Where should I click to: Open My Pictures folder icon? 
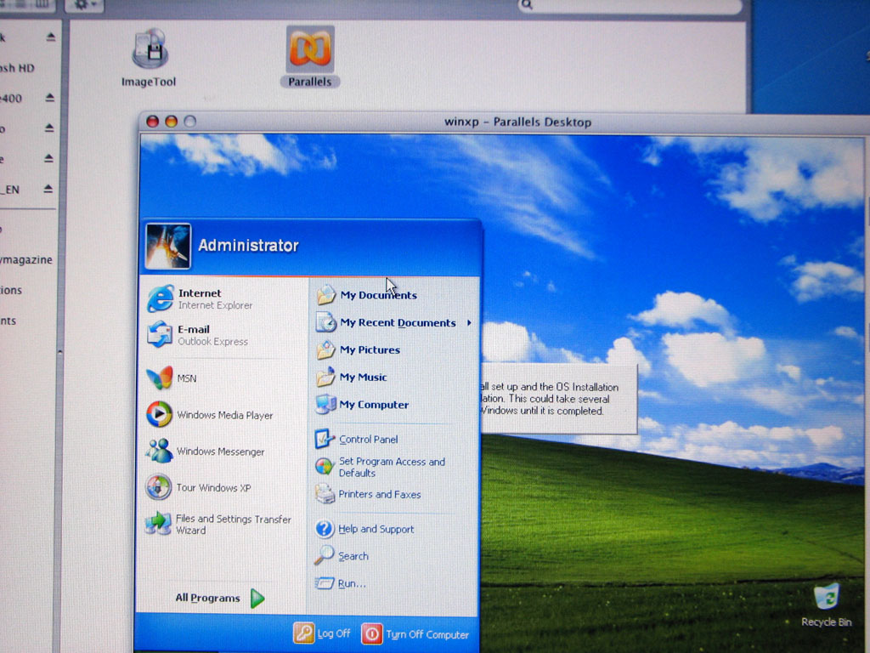(x=325, y=349)
